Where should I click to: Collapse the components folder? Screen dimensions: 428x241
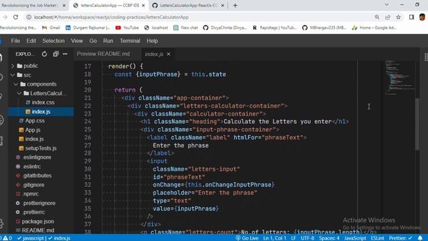point(41,84)
